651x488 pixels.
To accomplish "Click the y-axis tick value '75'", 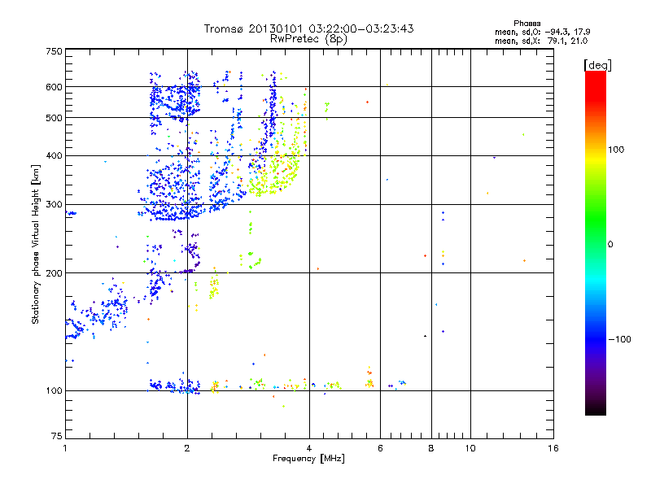I will [x=57, y=436].
